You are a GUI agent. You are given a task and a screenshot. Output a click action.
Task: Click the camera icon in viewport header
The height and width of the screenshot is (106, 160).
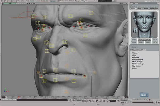(x=27, y=3)
